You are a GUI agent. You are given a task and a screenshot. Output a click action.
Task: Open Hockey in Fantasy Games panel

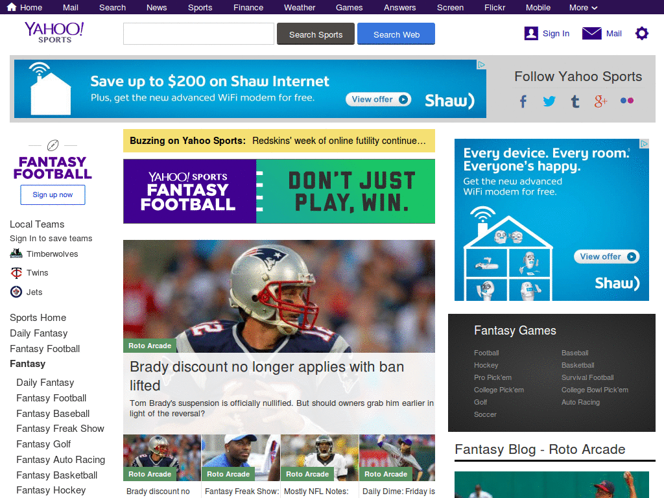(486, 365)
